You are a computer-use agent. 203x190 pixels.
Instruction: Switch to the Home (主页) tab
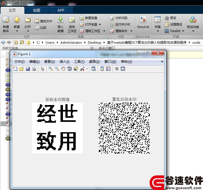[x=12, y=10]
